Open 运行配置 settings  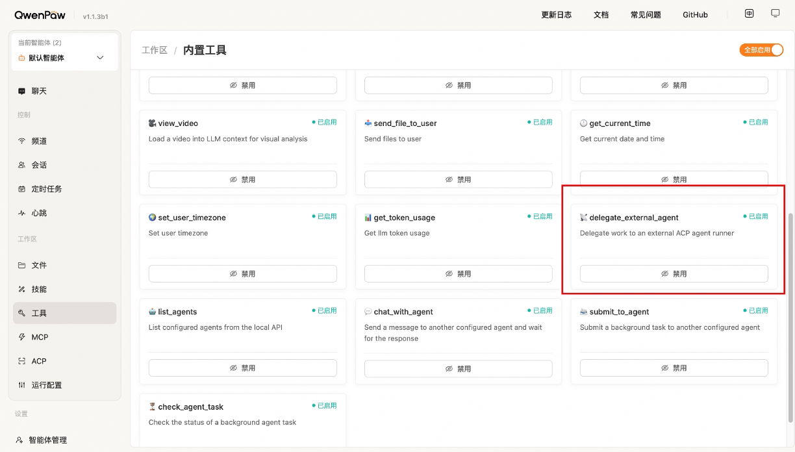pos(65,385)
